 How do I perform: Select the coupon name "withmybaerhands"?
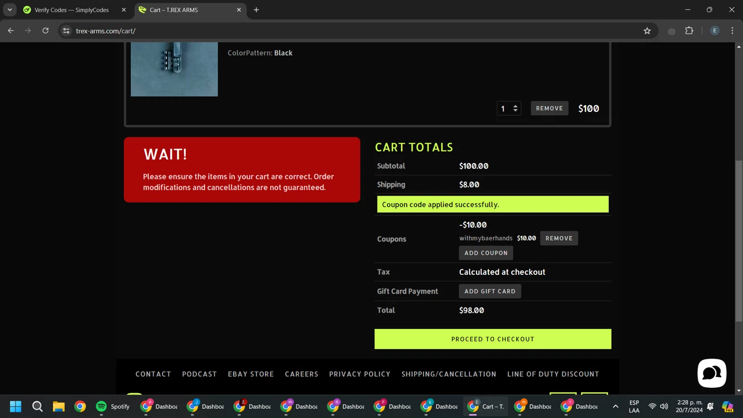[x=485, y=238]
